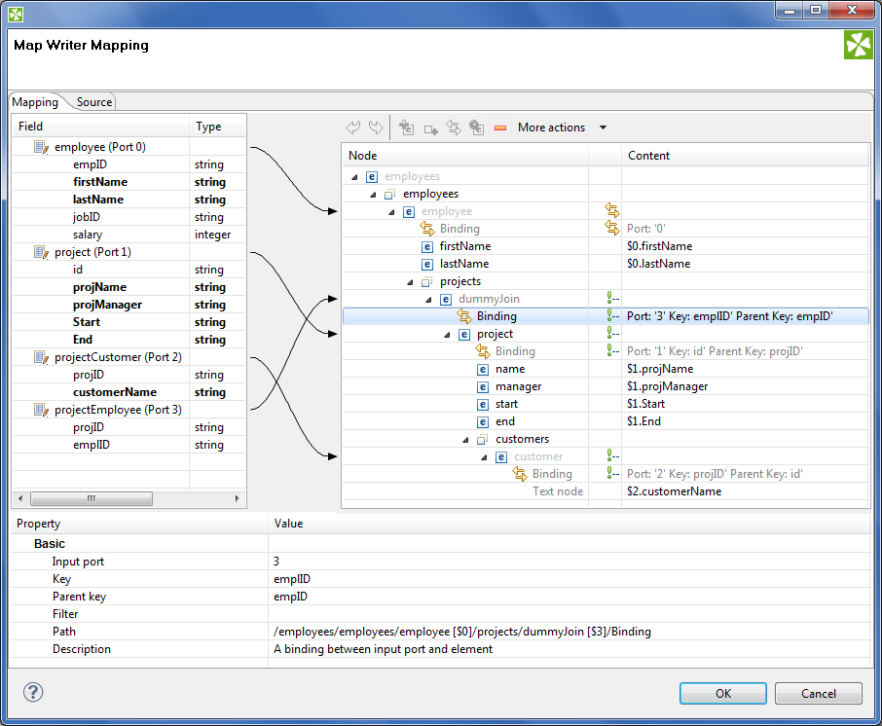Click the Parent key value empID
Image resolution: width=882 pixels, height=726 pixels.
290,597
